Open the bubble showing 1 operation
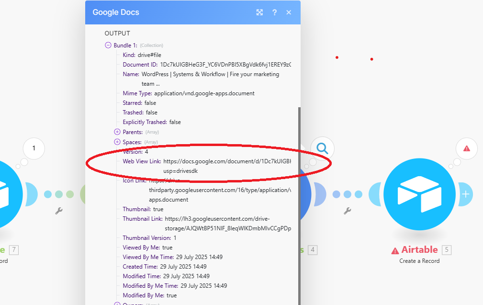This screenshot has height=305, width=483. click(x=34, y=148)
